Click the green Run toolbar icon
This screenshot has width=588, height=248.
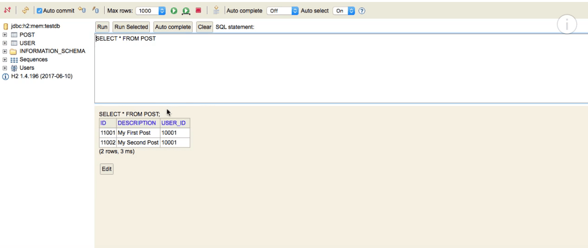tap(174, 11)
